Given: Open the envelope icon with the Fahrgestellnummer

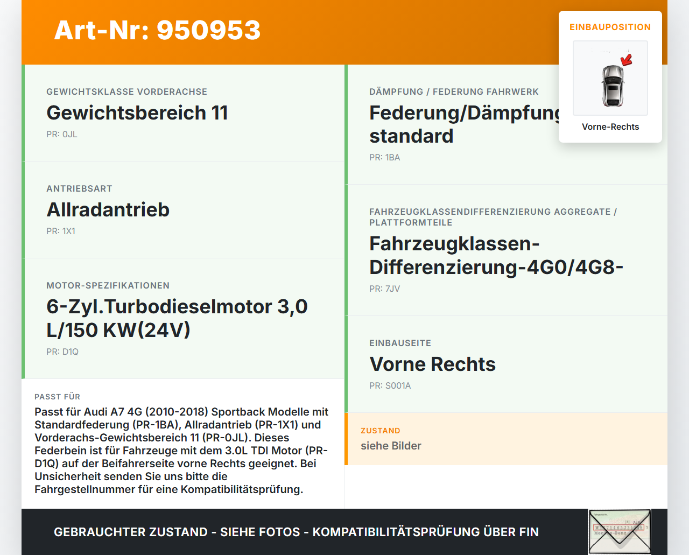Looking at the screenshot, I should [619, 531].
